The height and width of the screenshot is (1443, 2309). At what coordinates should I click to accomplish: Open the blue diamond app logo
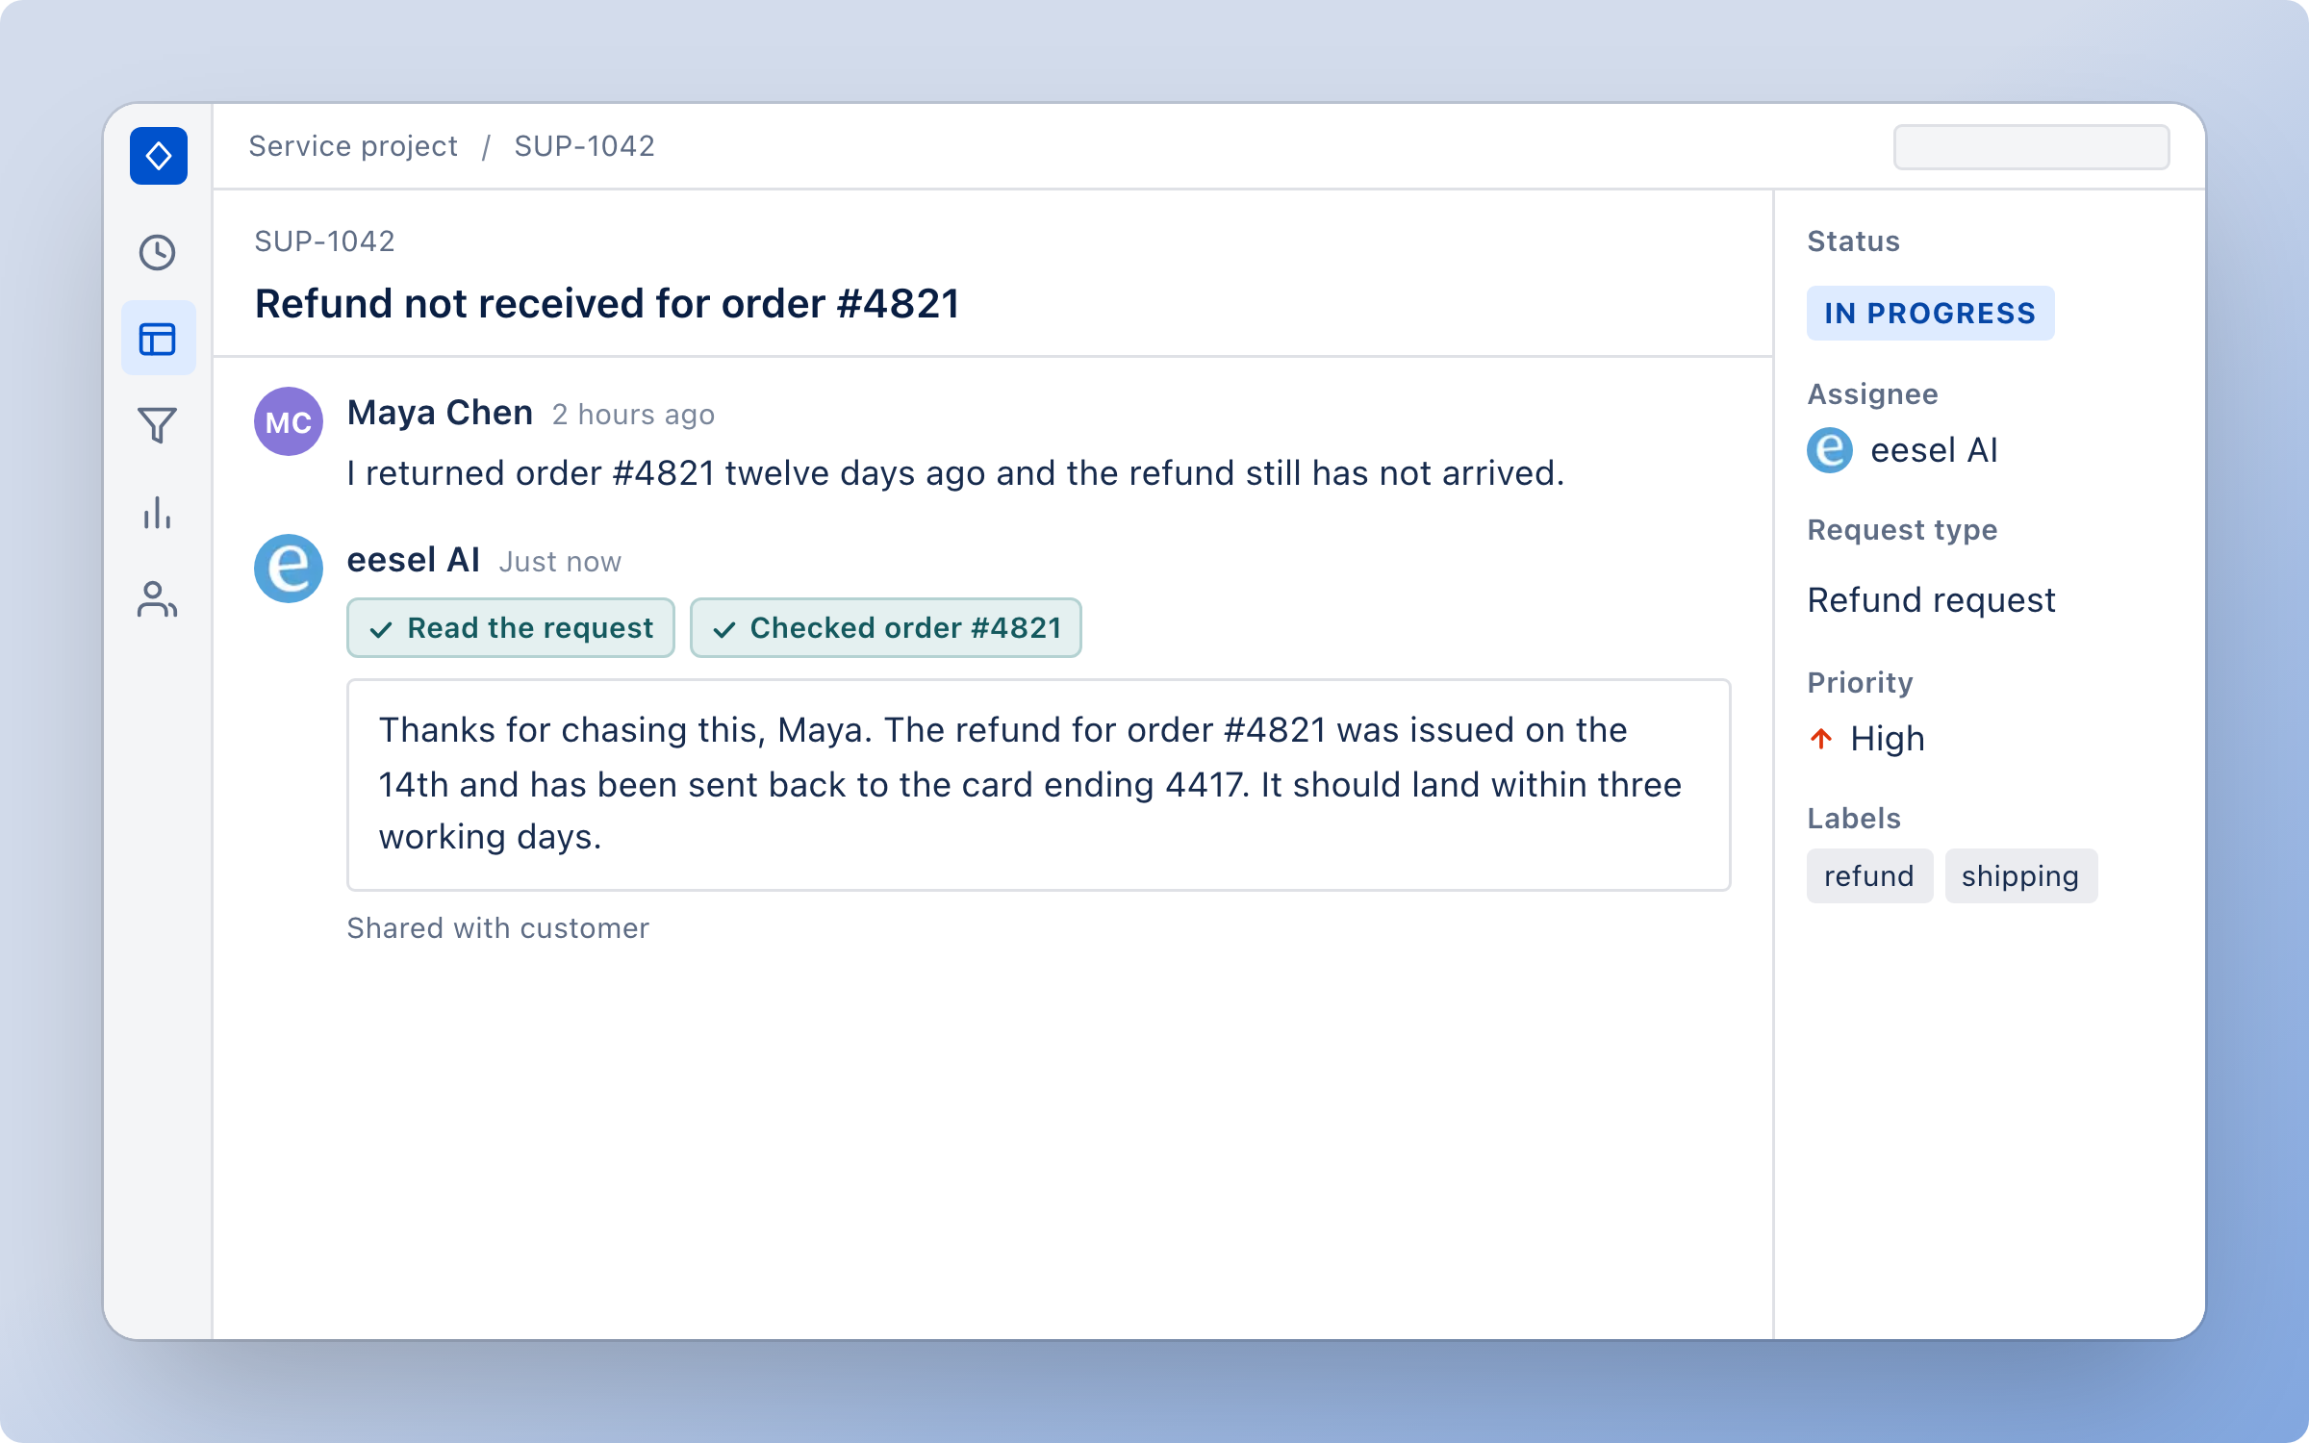[159, 156]
